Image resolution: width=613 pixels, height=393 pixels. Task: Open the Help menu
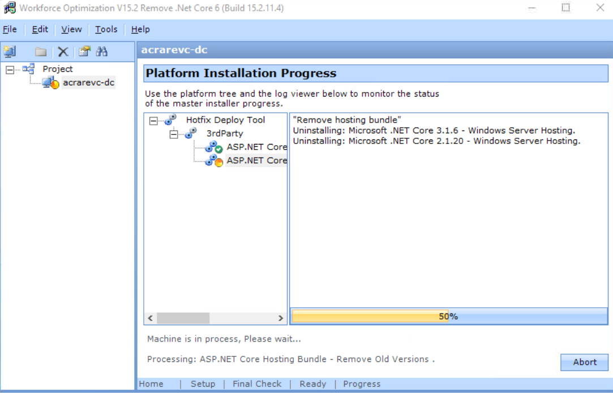point(140,29)
